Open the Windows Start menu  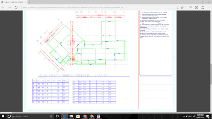[x=3, y=116]
